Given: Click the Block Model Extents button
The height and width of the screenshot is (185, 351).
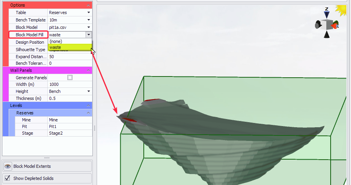Looking at the screenshot, I should pos(47,166).
